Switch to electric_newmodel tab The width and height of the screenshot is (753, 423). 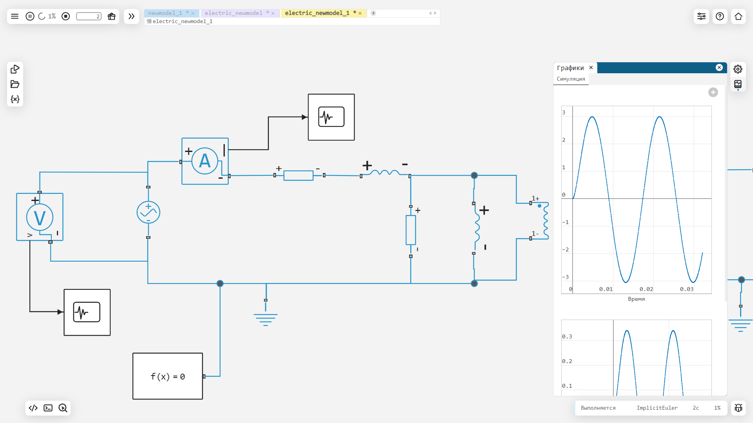pyautogui.click(x=233, y=13)
